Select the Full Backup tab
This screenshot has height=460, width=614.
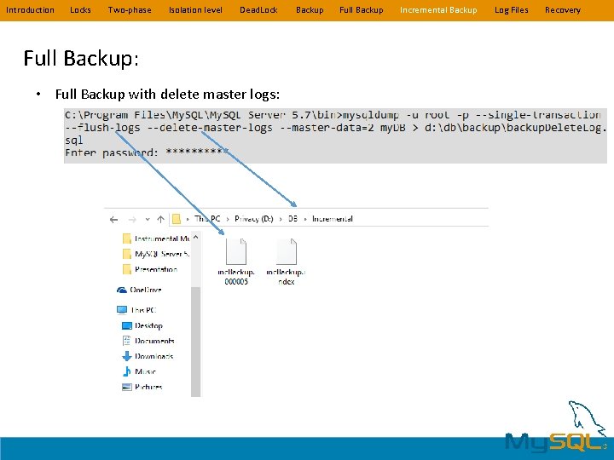[361, 10]
